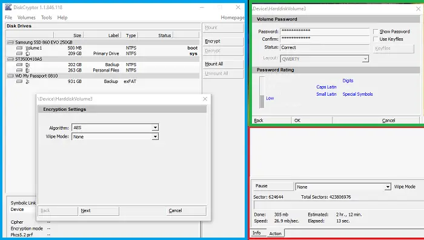424x240 pixels.
Task: Click the DiskCryptor app icon in title bar
Action: (x=8, y=7)
